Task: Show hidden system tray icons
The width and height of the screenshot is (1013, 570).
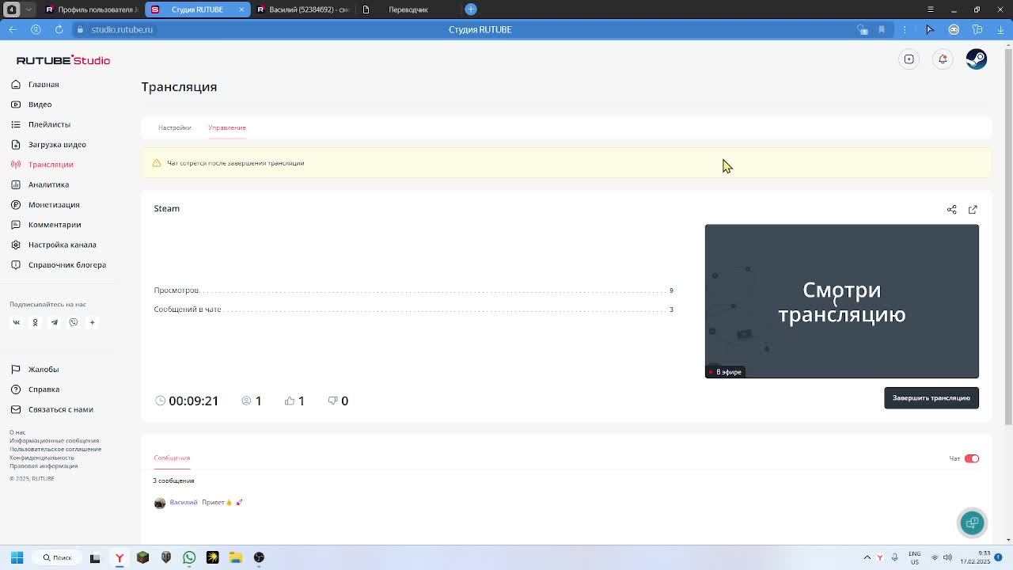Action: point(867,557)
